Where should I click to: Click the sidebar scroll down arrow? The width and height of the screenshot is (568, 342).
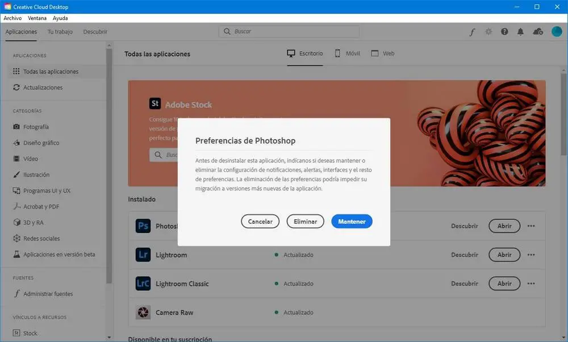(x=109, y=337)
